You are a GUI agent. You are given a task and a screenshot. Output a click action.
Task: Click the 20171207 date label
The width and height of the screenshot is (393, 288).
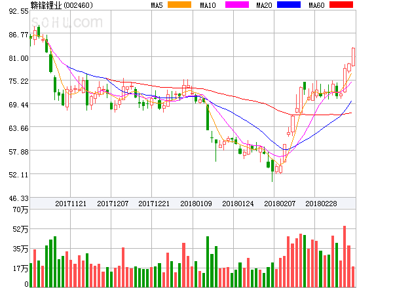[113, 204]
